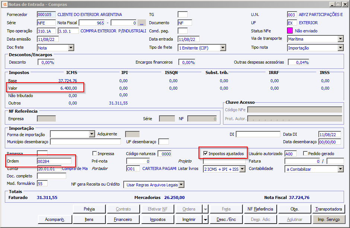Expand the Contabilidade dropdown
Image resolution: width=350 pixels, height=228 pixels.
(340, 169)
